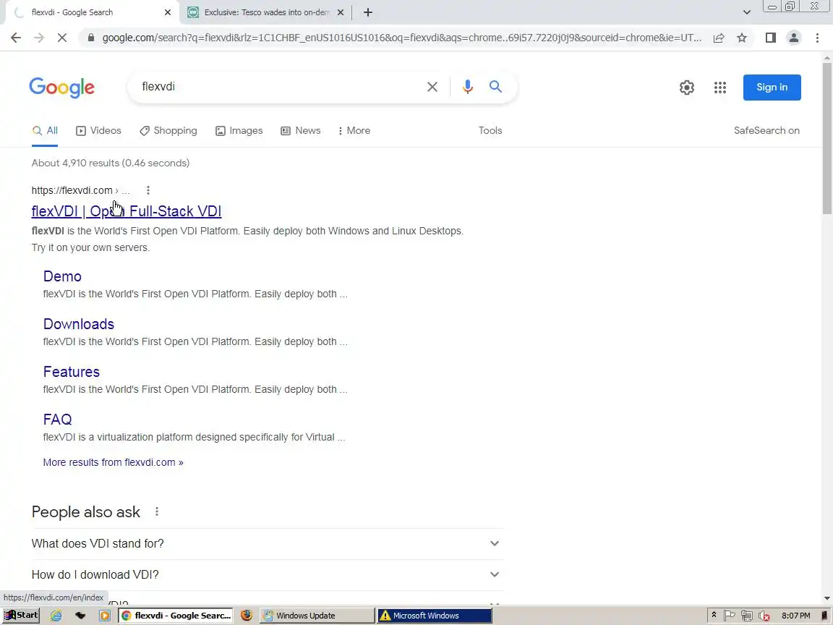This screenshot has width=833, height=625.
Task: Switch to Shopping results
Action: [x=168, y=131]
